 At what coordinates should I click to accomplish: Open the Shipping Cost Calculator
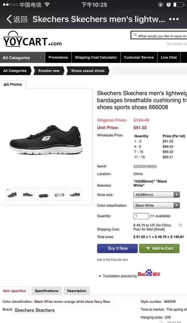96,57
